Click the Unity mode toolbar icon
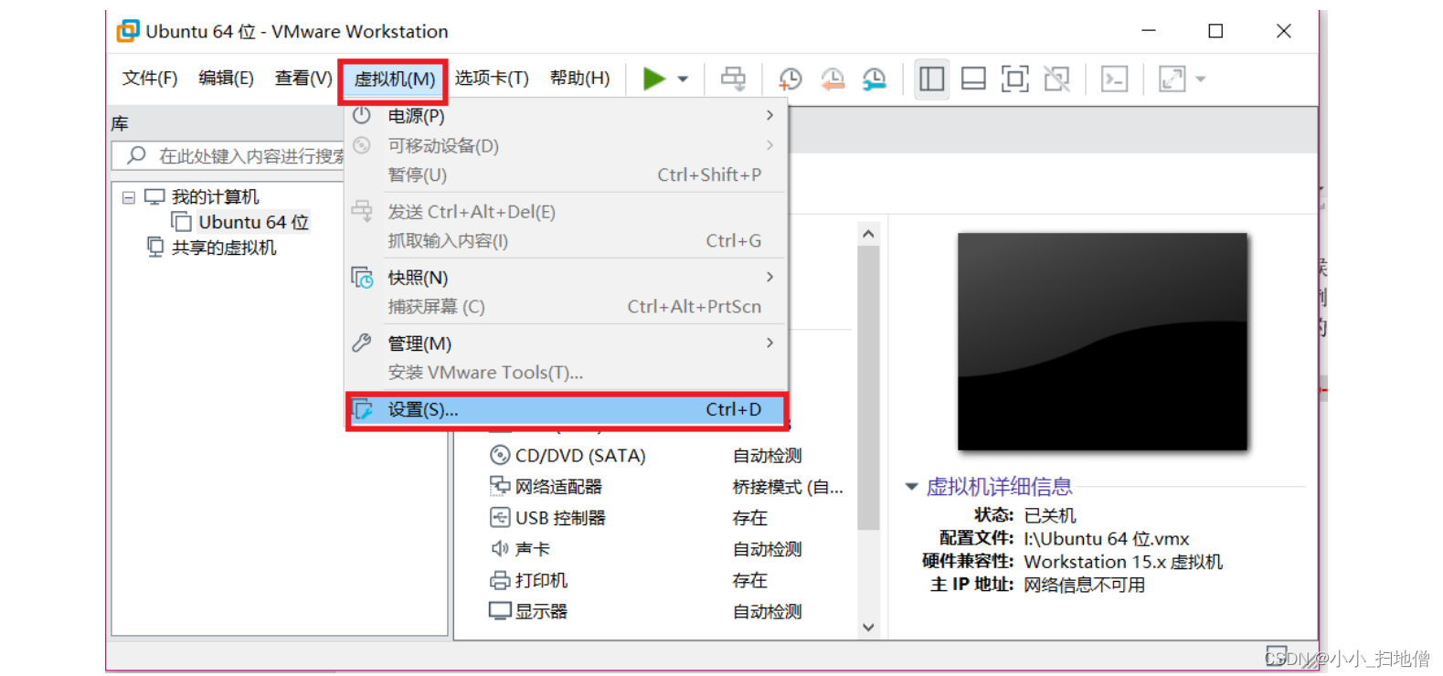This screenshot has width=1443, height=676. 1057,79
